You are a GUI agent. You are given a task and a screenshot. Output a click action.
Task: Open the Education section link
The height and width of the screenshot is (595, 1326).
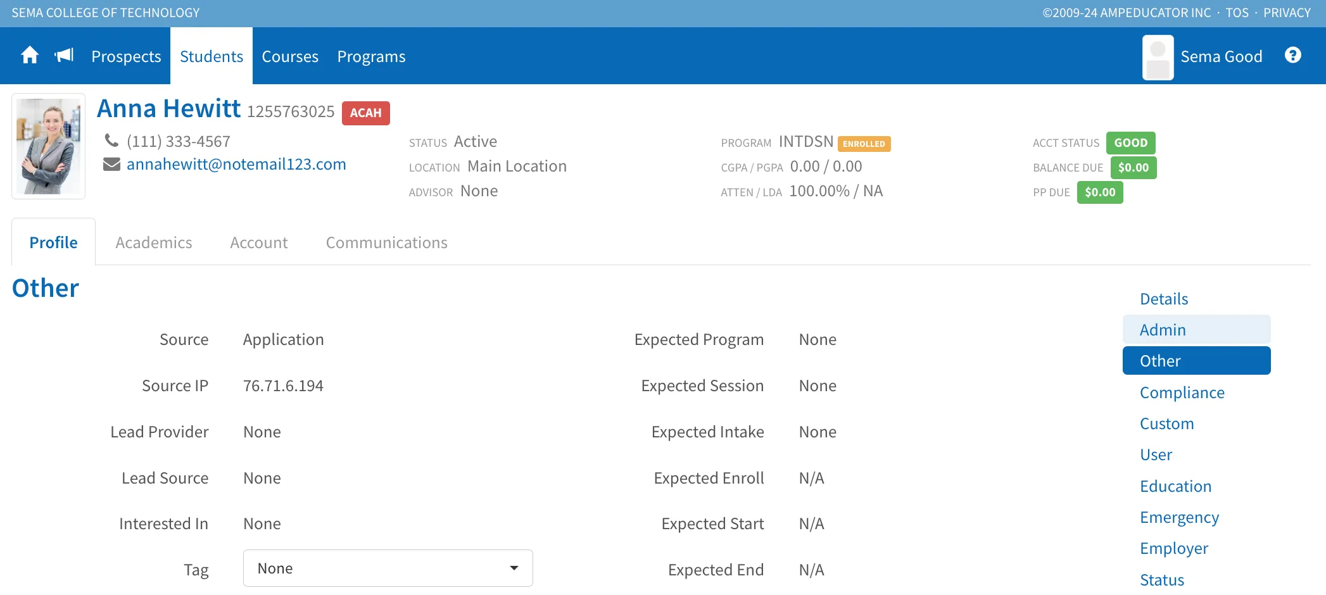(x=1176, y=486)
